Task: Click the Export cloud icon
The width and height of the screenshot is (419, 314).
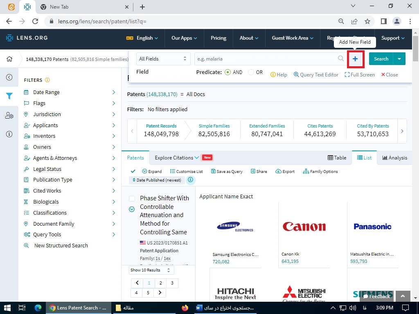Action: tap(279, 171)
